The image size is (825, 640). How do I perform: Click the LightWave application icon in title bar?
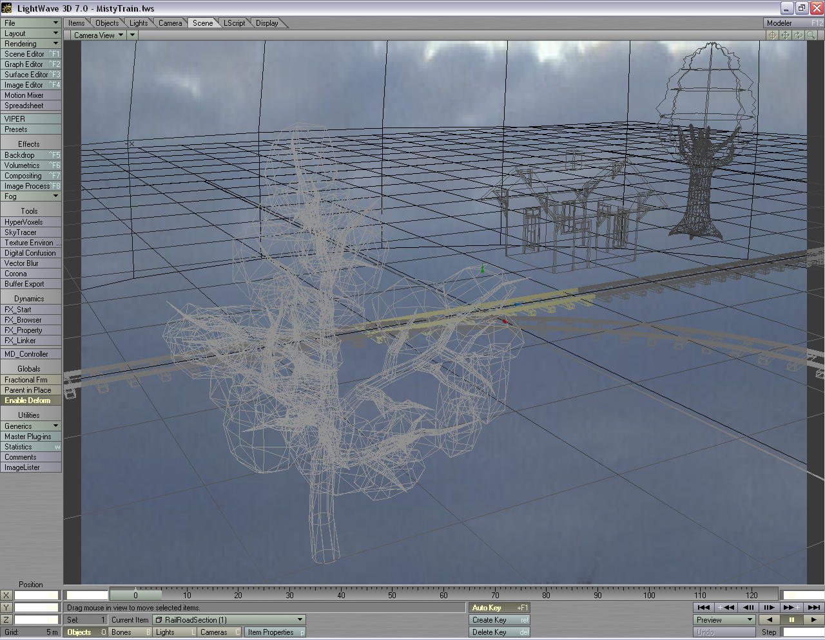tap(7, 8)
